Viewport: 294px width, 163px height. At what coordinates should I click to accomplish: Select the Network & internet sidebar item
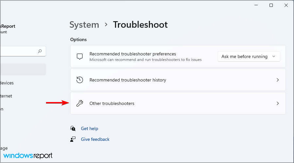pyautogui.click(x=7, y=96)
